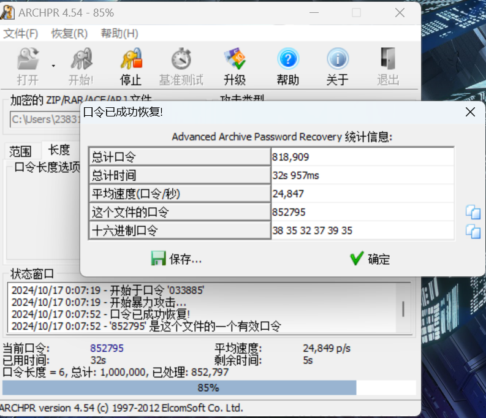
Task: Click the 24,849 p/s speed value
Action: point(327,348)
